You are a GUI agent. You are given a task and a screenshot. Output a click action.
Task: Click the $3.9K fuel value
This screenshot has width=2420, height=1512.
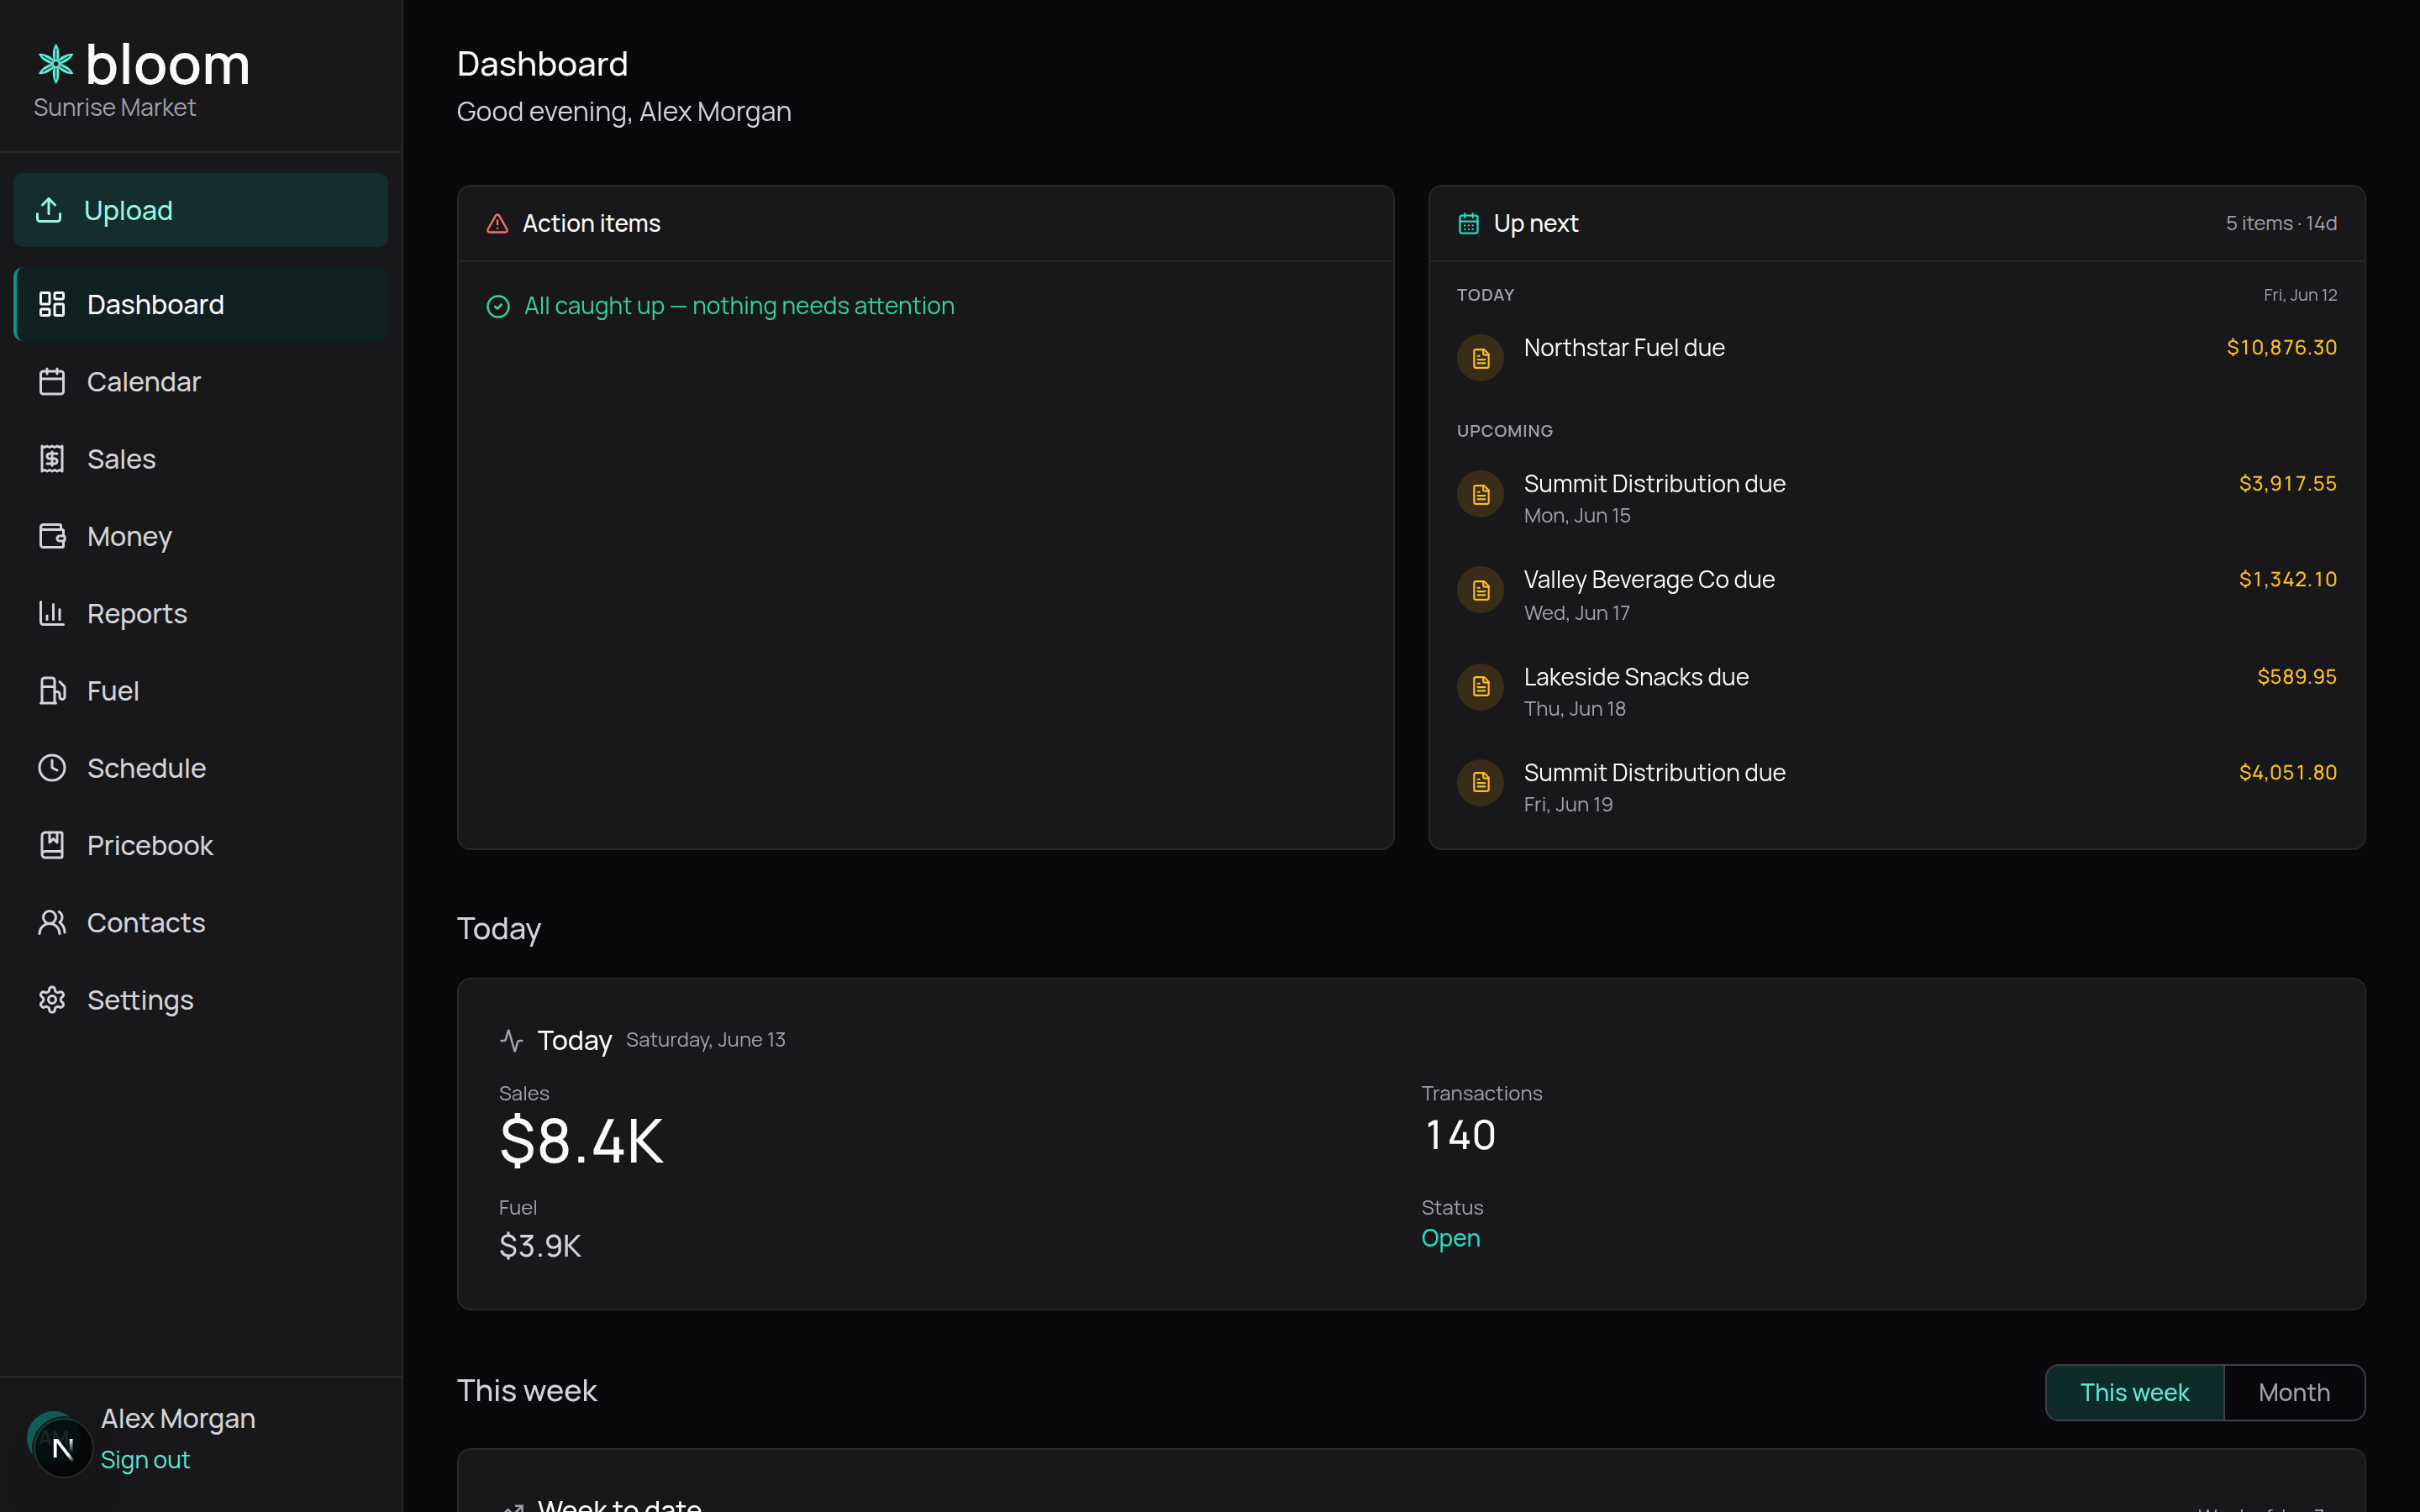coord(540,1246)
